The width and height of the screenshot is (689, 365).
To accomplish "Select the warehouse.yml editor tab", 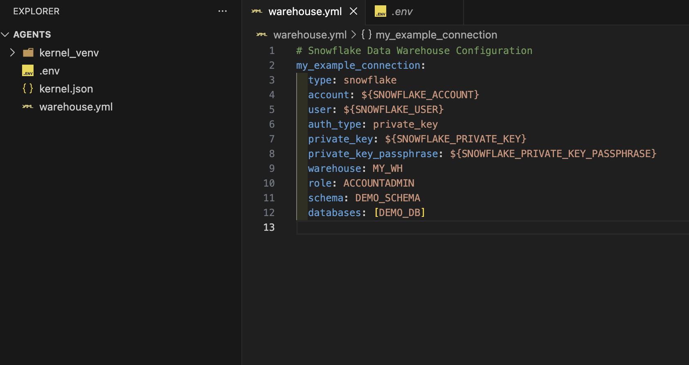I will [305, 12].
